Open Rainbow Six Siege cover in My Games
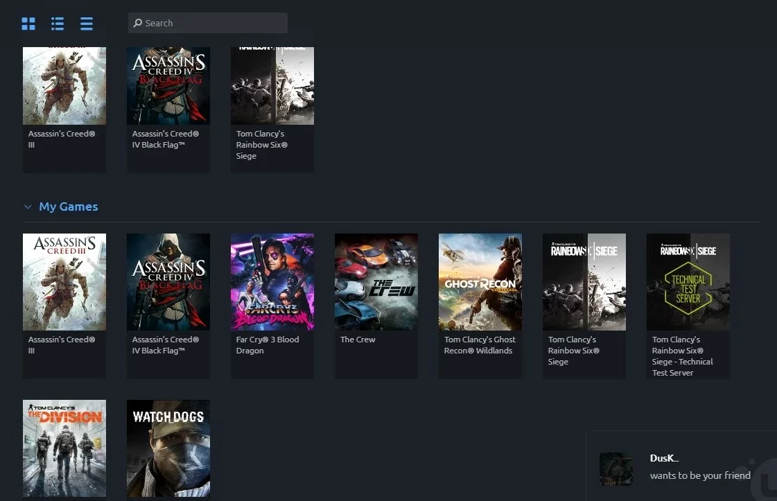Viewport: 777px width, 501px height. [x=584, y=282]
